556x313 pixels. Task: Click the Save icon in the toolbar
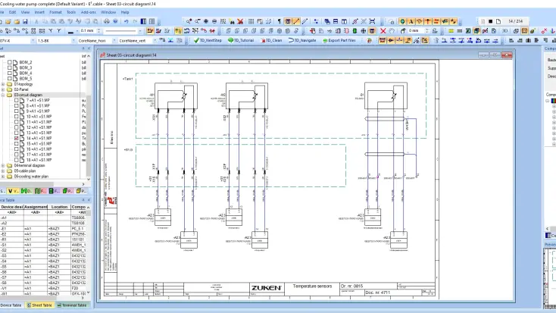tap(26, 21)
